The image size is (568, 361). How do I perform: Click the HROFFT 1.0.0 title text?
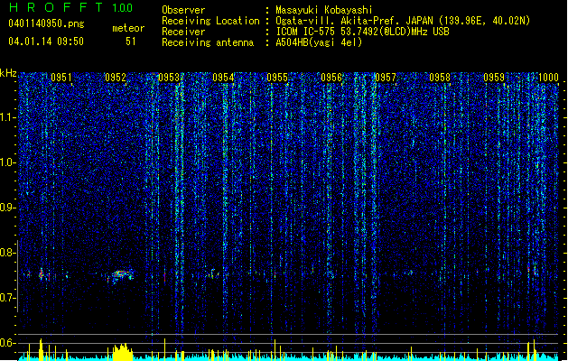71,7
